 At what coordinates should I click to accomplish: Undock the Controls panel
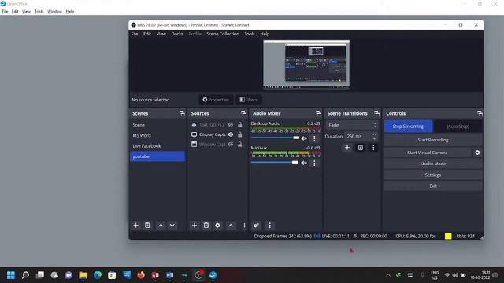pos(480,113)
